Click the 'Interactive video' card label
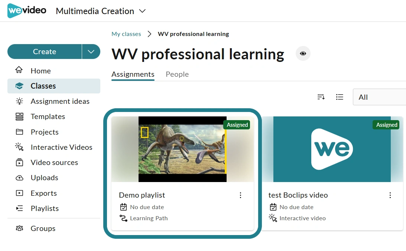This screenshot has height=251, width=406. (303, 218)
